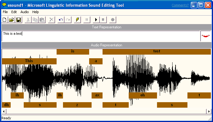213x122 pixels.
Task: Open the Edit menu
Action: tap(14, 12)
